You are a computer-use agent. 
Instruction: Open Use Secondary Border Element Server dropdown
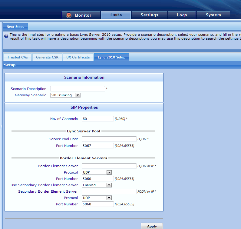(x=97, y=185)
